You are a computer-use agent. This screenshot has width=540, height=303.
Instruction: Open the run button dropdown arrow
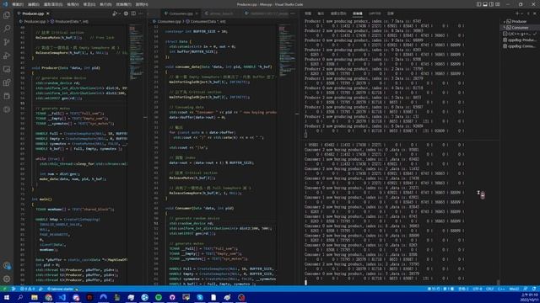[x=120, y=13]
